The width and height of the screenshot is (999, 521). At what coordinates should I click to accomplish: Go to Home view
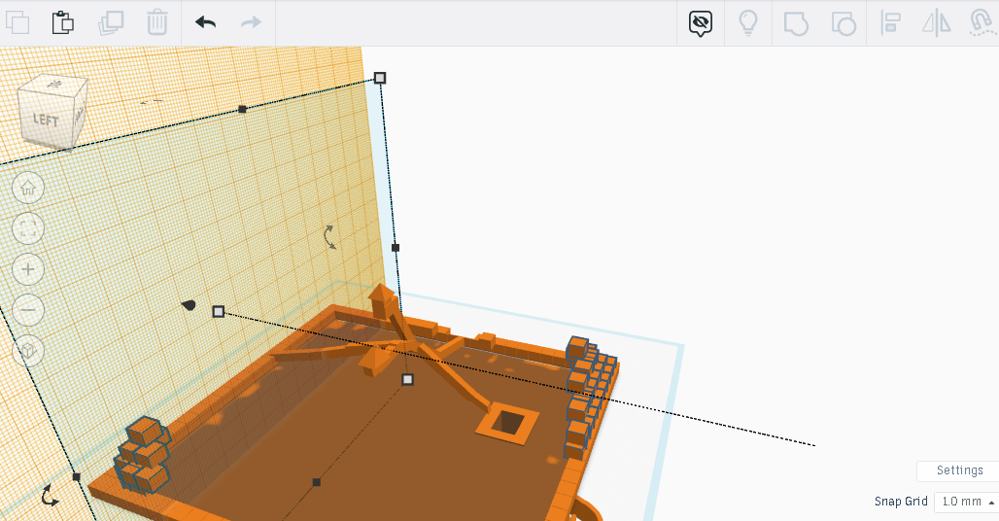(28, 188)
